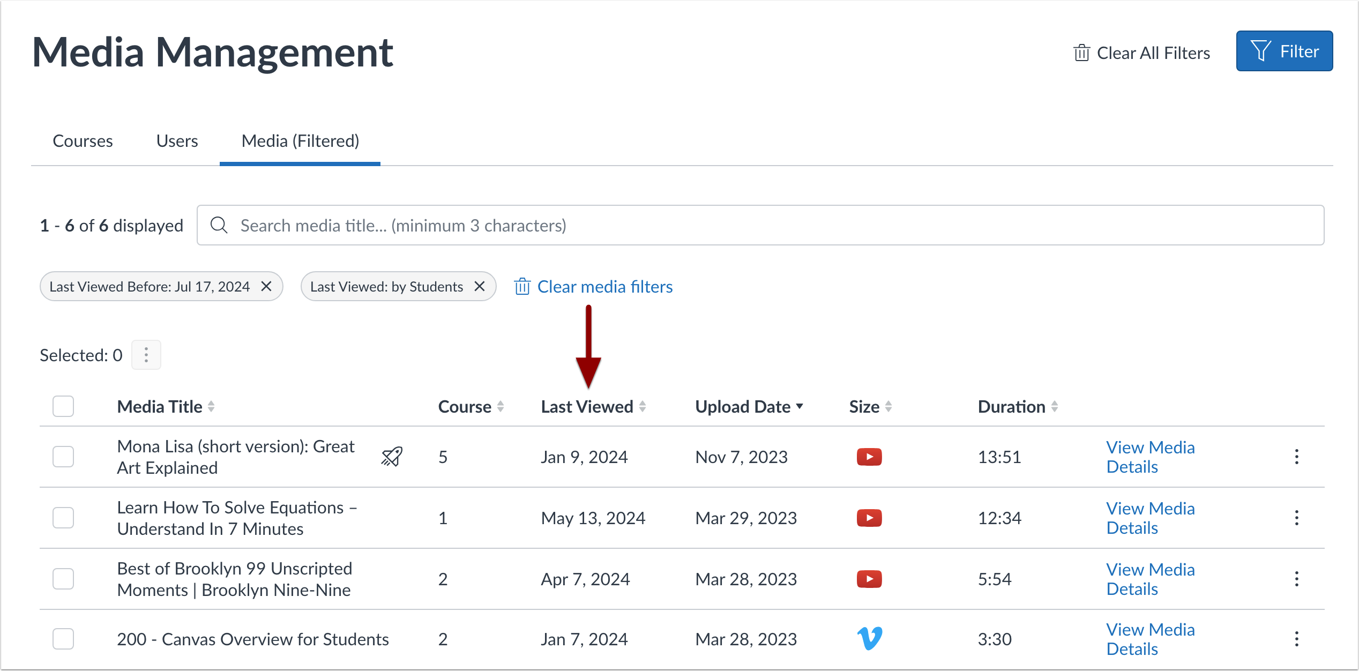1359x671 pixels.
Task: Click the Vimeo icon in Canvas Overview row
Action: (x=869, y=638)
